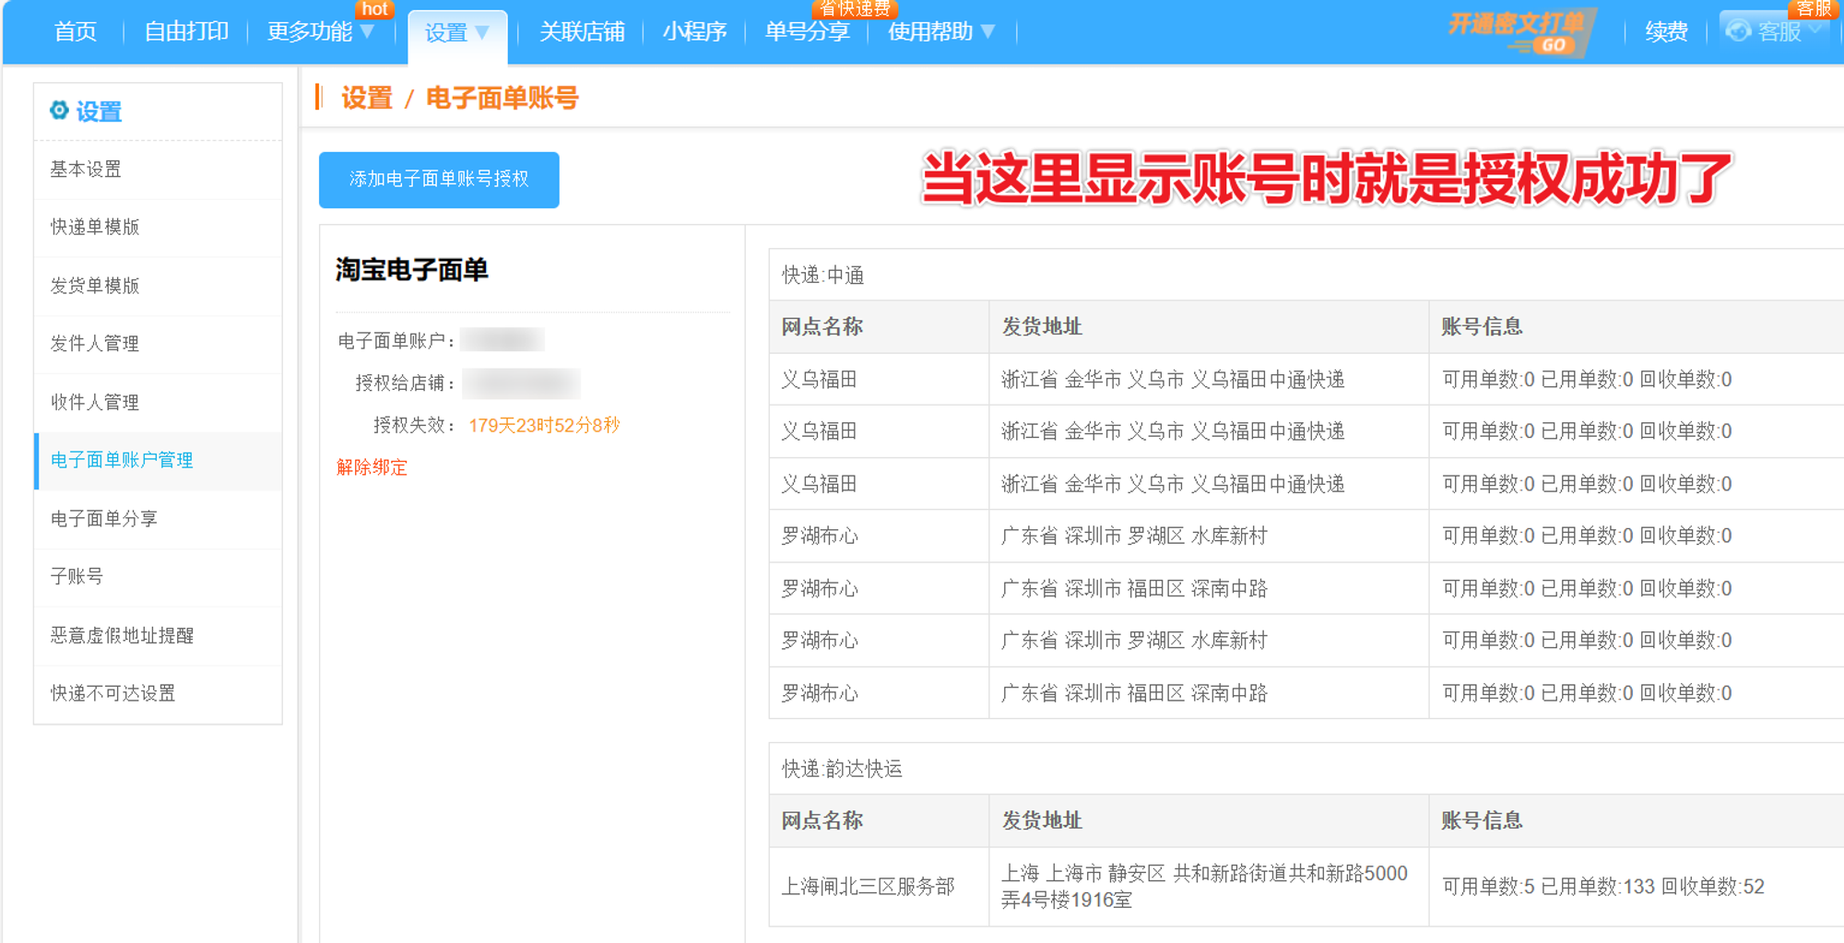Click the 电子面单账号 breadcrumb text
The width and height of the screenshot is (1844, 943).
502,98
